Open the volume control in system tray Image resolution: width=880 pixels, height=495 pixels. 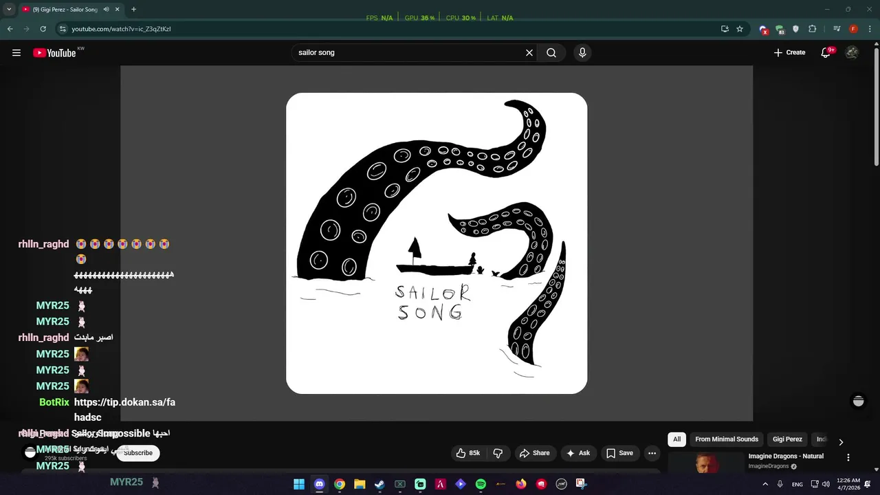click(826, 484)
